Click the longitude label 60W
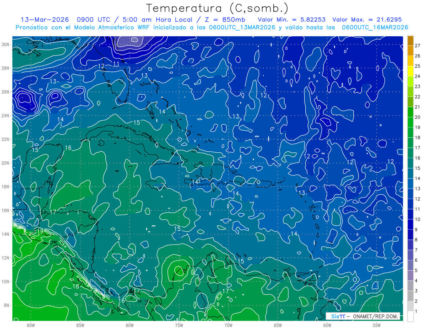This screenshot has height=330, width=427. (x=327, y=326)
